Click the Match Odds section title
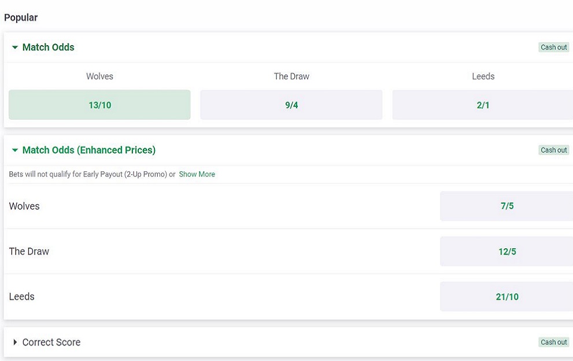This screenshot has width=573, height=361. 49,47
